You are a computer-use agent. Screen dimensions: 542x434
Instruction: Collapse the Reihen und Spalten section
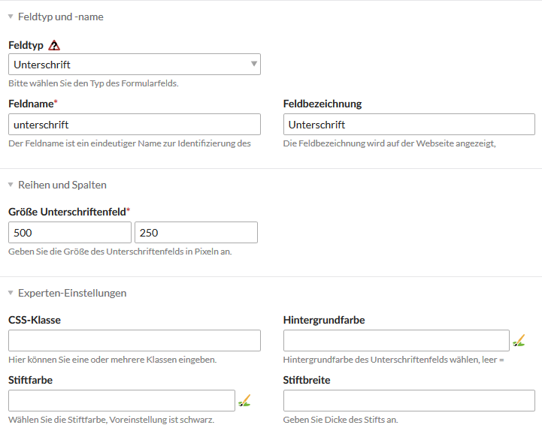[11, 185]
